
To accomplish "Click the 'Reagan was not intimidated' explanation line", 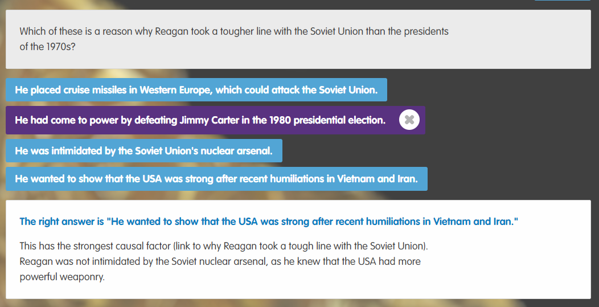I will point(220,262).
